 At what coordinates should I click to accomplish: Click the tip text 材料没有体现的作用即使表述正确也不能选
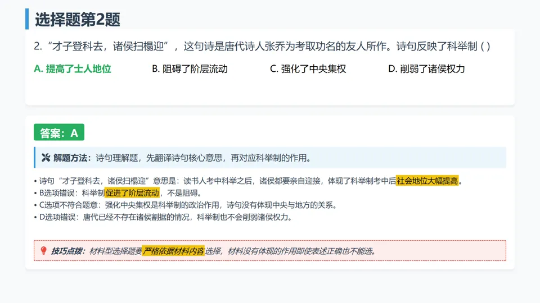pos(301,251)
